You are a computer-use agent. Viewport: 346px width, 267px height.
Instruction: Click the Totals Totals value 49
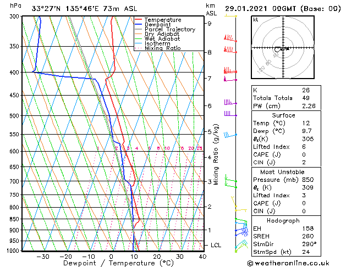coord(306,98)
